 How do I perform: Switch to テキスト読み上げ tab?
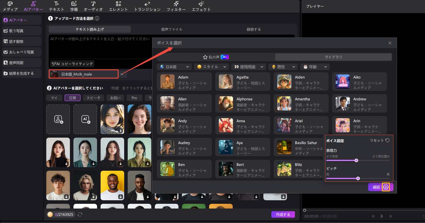[90, 29]
